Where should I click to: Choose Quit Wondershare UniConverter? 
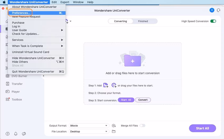(37, 72)
